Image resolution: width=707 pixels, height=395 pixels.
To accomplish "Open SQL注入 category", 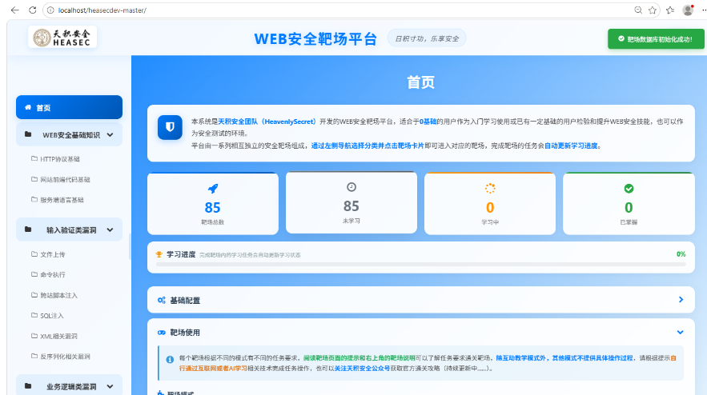I will click(51, 316).
